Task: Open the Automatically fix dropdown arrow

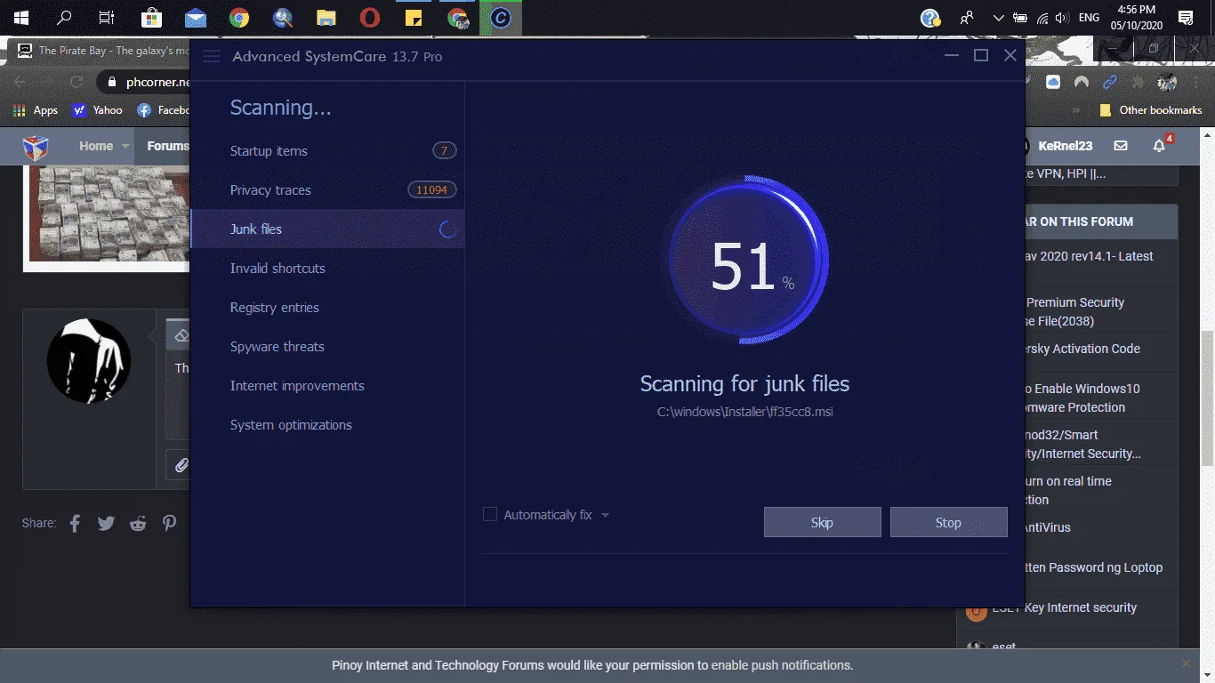Action: (x=605, y=515)
